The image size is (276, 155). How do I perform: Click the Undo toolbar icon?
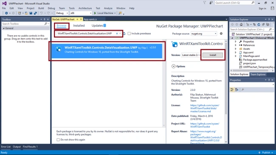tap(41, 13)
